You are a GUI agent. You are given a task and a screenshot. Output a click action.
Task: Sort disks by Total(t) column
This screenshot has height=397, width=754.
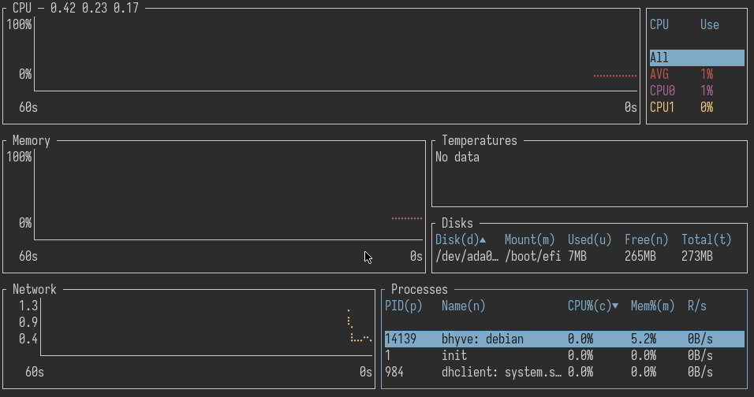tap(706, 239)
